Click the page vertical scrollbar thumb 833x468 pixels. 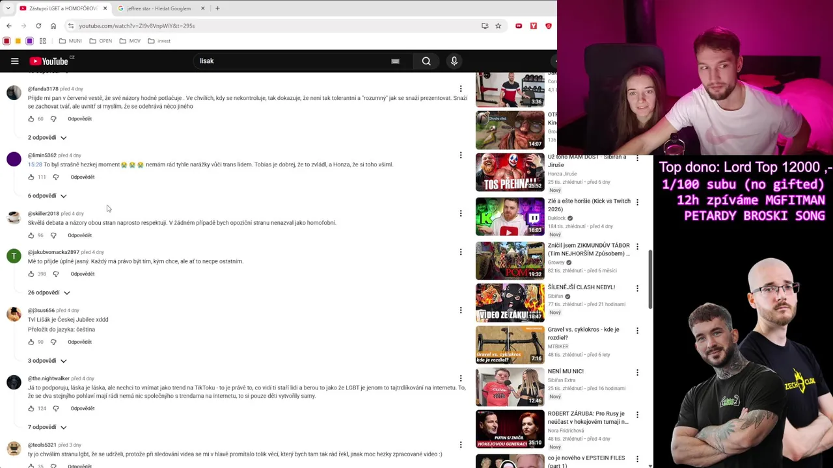coord(650,279)
